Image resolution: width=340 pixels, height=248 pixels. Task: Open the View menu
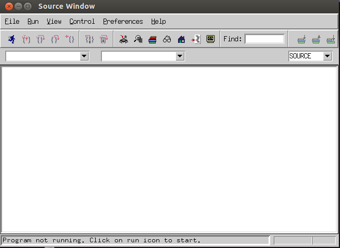pyautogui.click(x=54, y=21)
